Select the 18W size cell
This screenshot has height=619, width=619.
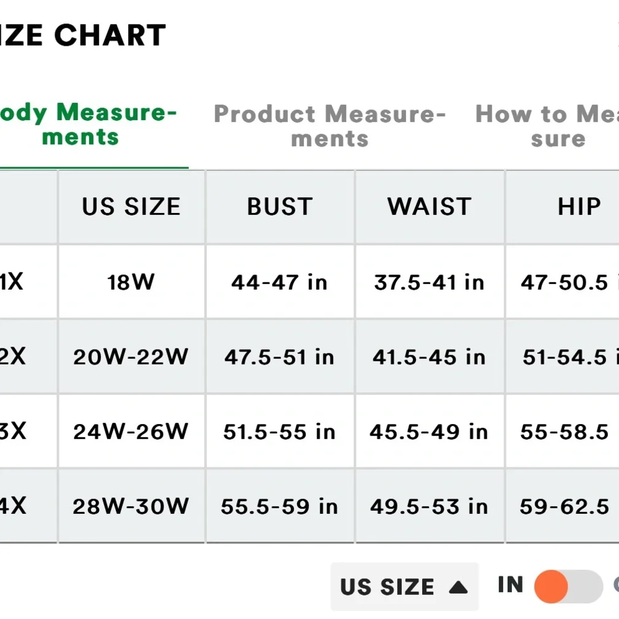(131, 282)
